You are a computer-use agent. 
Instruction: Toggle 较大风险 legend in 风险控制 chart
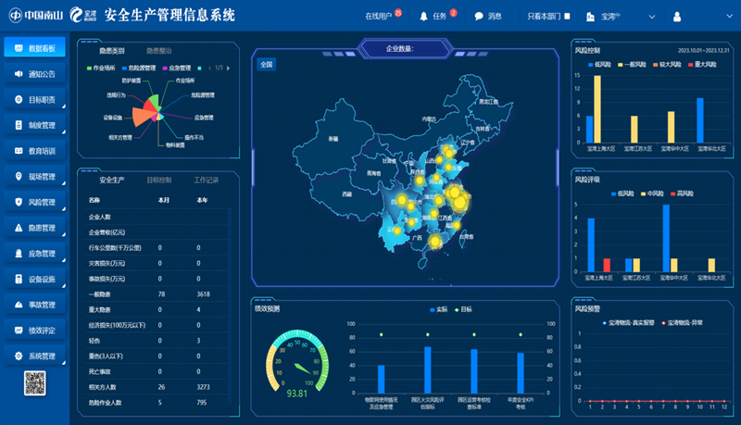[x=667, y=64]
